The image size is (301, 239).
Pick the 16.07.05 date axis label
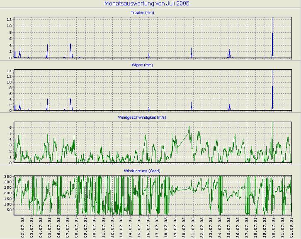(148, 227)
